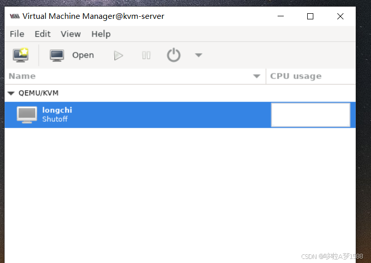Open the View menu

pyautogui.click(x=71, y=34)
